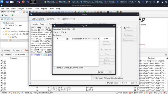
Task: Open the Report menu
Action: click(29, 9)
